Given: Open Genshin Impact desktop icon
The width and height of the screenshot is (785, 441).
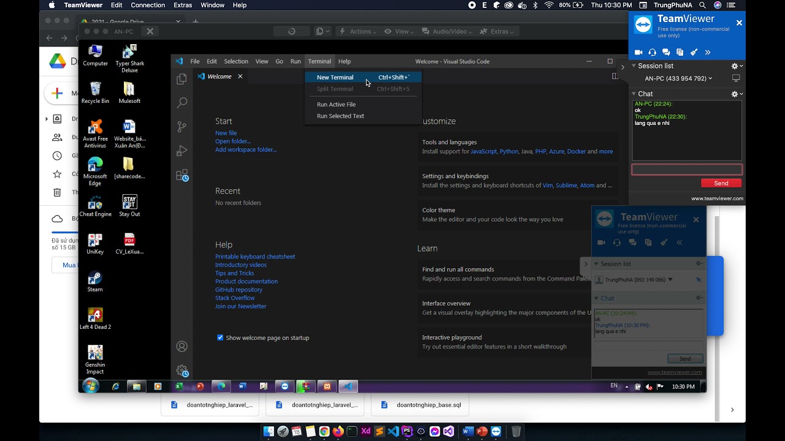Looking at the screenshot, I should click(x=95, y=360).
